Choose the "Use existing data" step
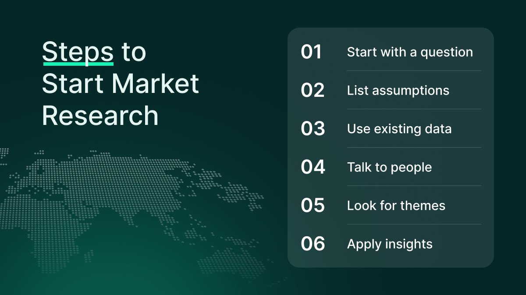Viewport: 526px width, 295px height. 399,129
